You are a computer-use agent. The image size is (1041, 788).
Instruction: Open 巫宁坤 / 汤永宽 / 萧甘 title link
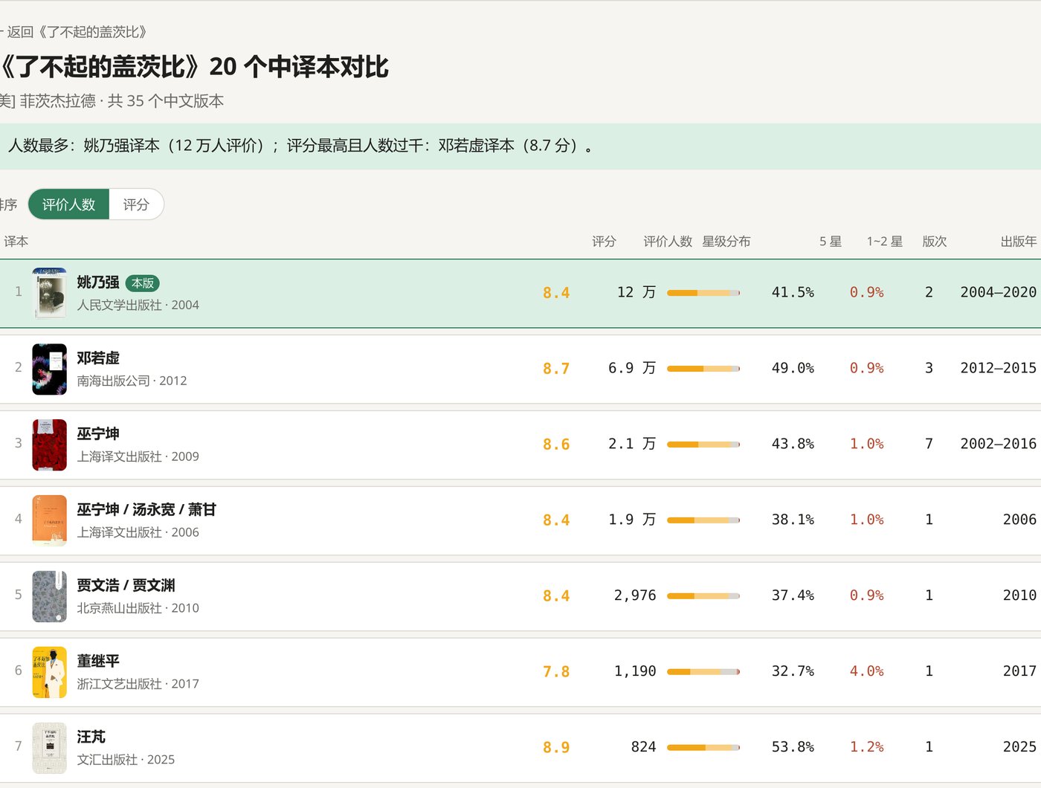click(x=146, y=510)
